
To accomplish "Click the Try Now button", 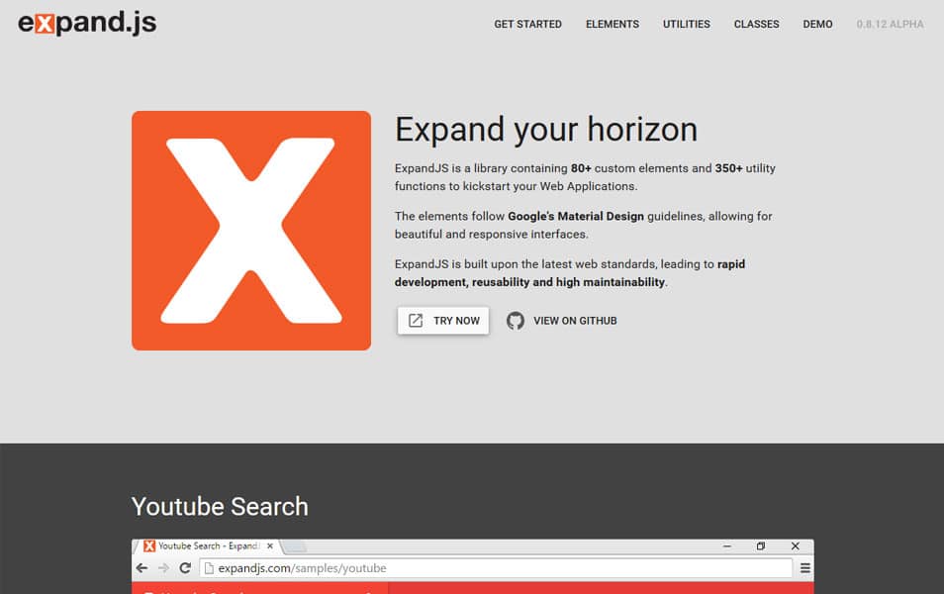I will coord(443,321).
